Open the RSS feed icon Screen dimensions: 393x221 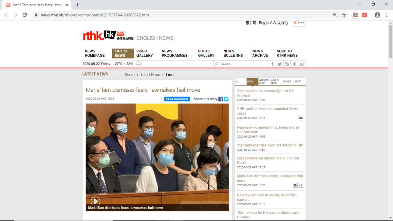click(x=287, y=64)
